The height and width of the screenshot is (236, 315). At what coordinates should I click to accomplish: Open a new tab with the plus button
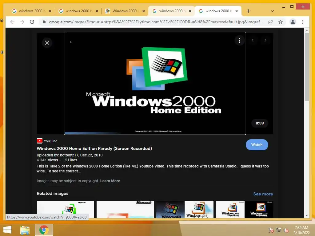point(248,11)
